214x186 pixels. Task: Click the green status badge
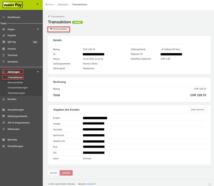(x=77, y=22)
